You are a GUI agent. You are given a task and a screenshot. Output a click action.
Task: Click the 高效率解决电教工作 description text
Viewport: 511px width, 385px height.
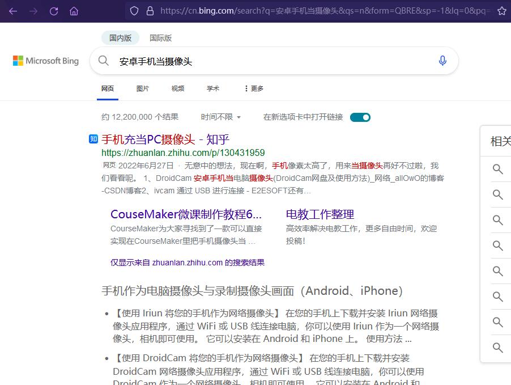[361, 235]
